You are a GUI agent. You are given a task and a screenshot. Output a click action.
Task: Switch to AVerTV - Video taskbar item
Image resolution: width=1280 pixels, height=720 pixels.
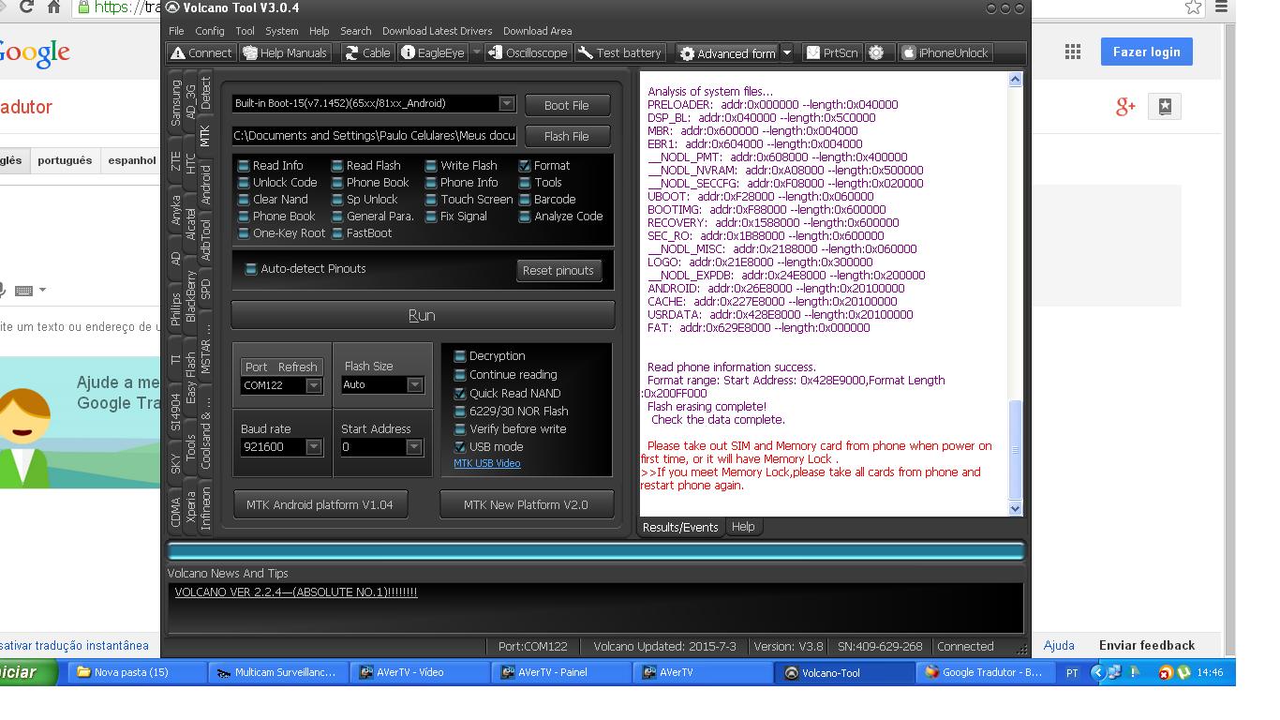[x=419, y=672]
